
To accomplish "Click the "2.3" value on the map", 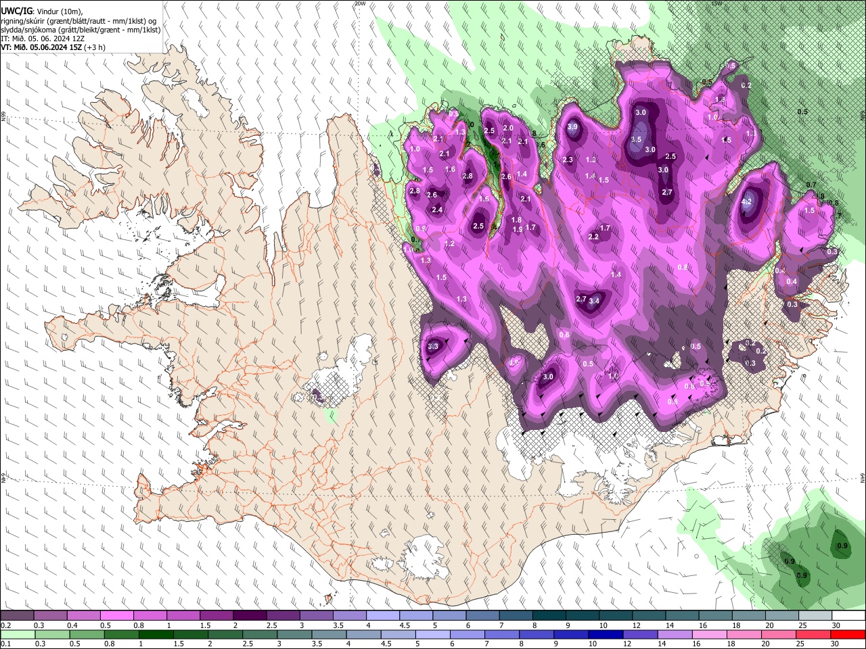I will [568, 160].
